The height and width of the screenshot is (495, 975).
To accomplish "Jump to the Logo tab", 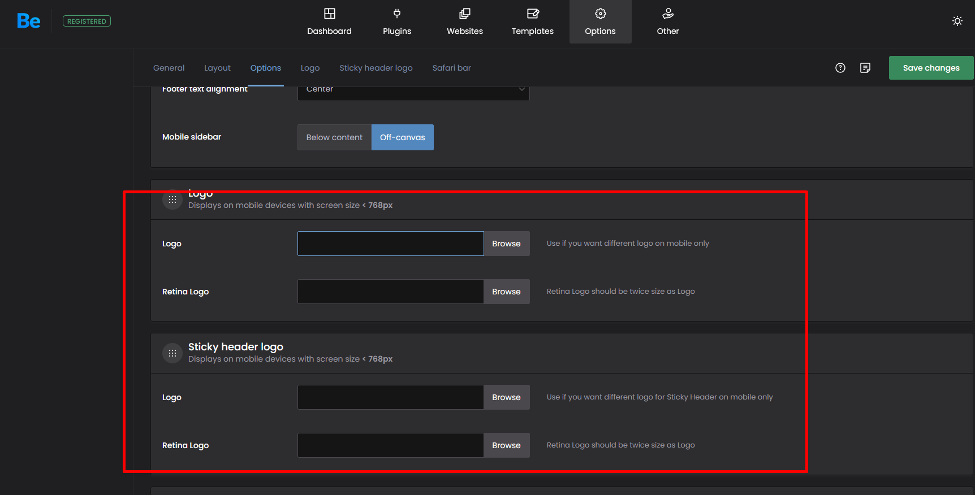I will 310,68.
